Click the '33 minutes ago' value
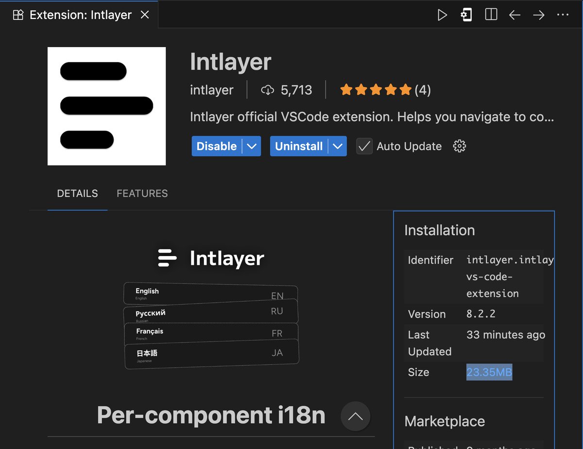Viewport: 583px width, 449px height. [x=506, y=335]
